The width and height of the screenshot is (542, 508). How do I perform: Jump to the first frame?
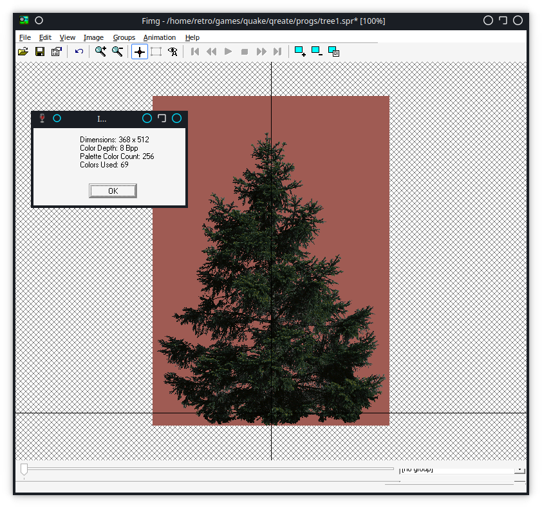(194, 52)
